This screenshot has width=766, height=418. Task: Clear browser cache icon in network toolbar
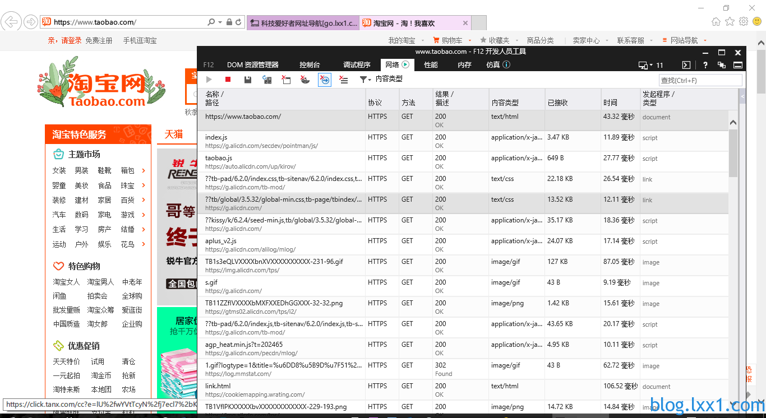[x=286, y=80]
